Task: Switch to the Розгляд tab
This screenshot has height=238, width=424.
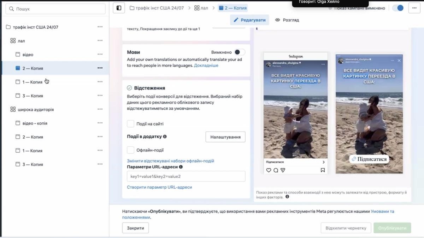Action: click(x=287, y=20)
